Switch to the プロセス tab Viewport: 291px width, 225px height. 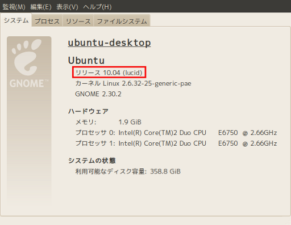[47, 21]
